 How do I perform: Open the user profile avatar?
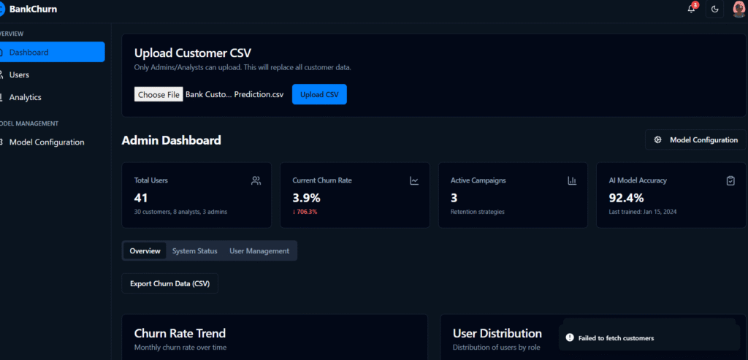tap(739, 9)
